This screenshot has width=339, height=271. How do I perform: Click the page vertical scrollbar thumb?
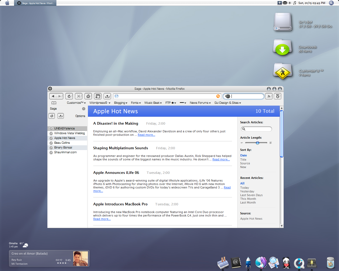click(x=282, y=134)
